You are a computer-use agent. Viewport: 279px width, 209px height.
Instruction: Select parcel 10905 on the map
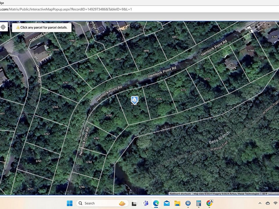(55, 50)
